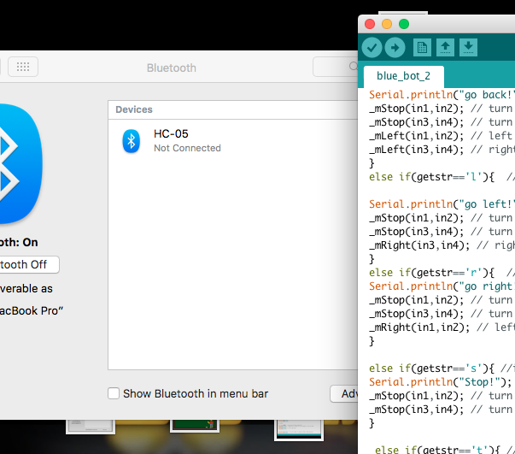Screen dimensions: 515x454
Task: Click code line Serial.println("go right
Action: [441, 286]
